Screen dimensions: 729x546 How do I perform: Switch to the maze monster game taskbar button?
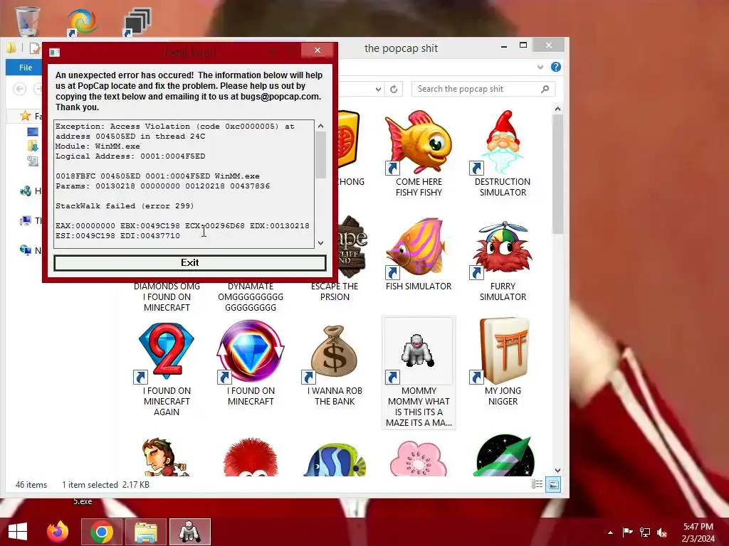pyautogui.click(x=189, y=532)
